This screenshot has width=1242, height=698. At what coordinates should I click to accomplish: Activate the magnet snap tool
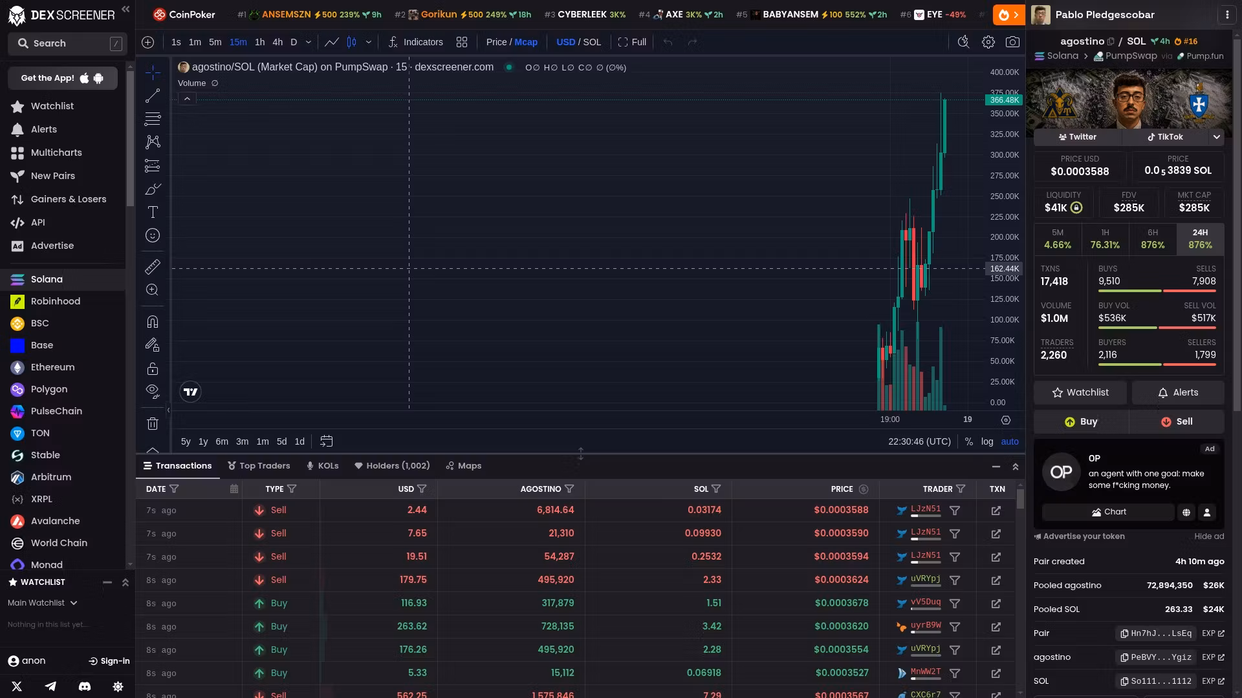tap(153, 322)
